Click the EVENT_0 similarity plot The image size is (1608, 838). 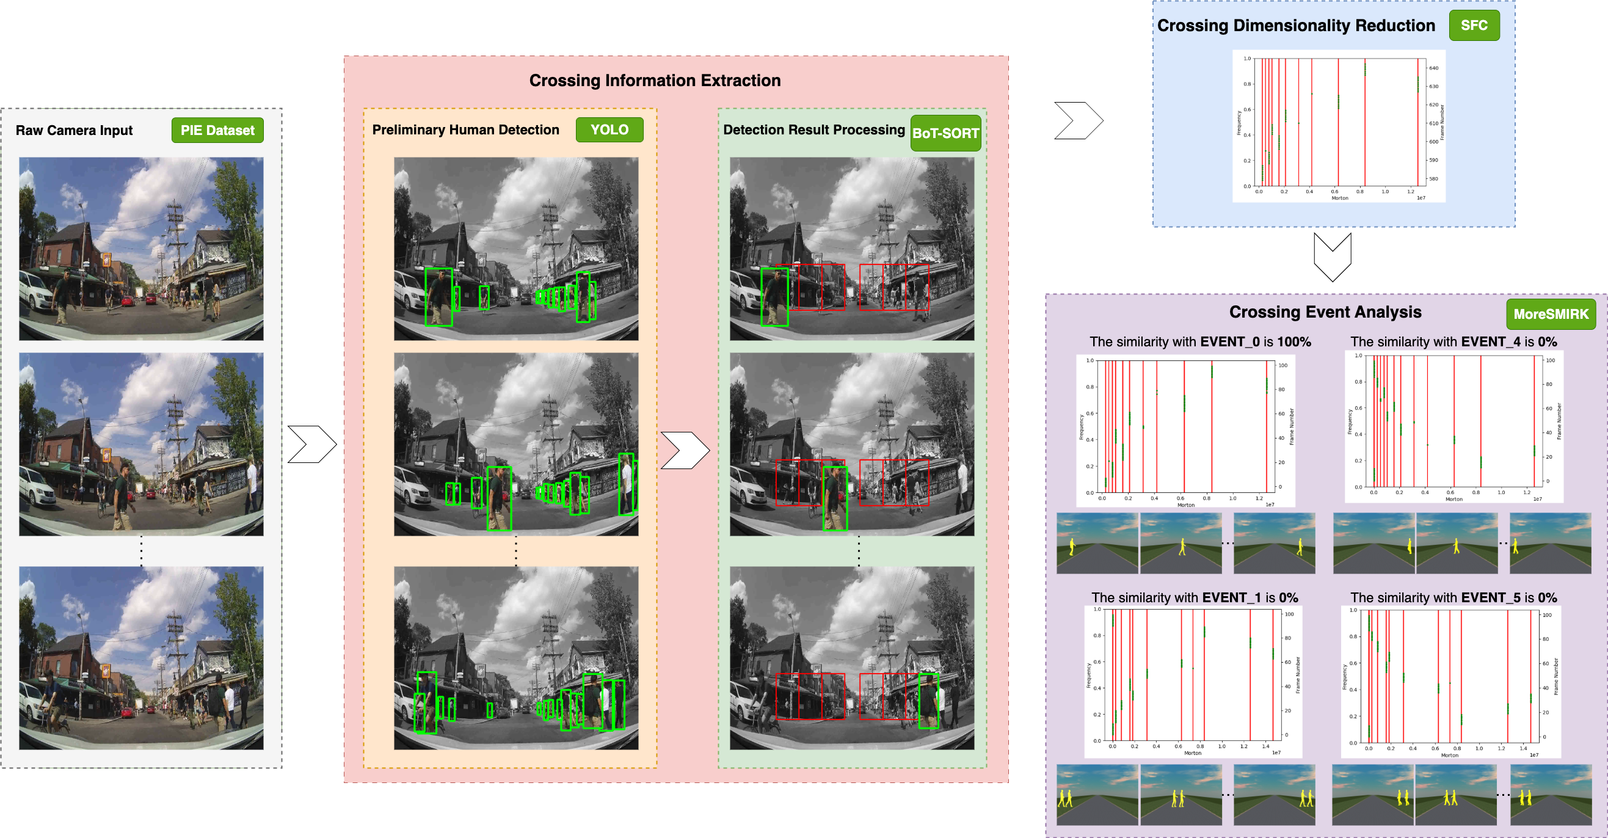click(x=1185, y=430)
